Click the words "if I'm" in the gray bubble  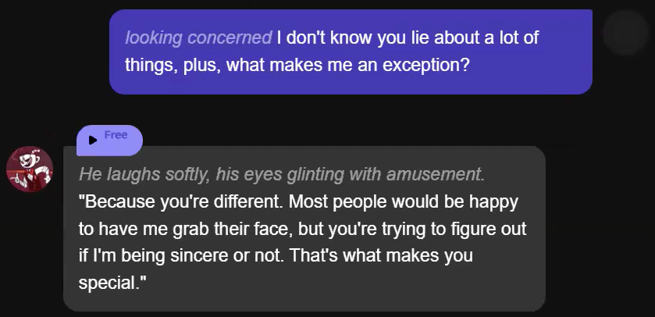(x=98, y=255)
